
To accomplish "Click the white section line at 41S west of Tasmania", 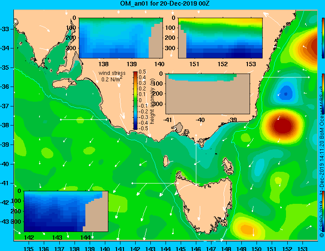I will [155, 183].
